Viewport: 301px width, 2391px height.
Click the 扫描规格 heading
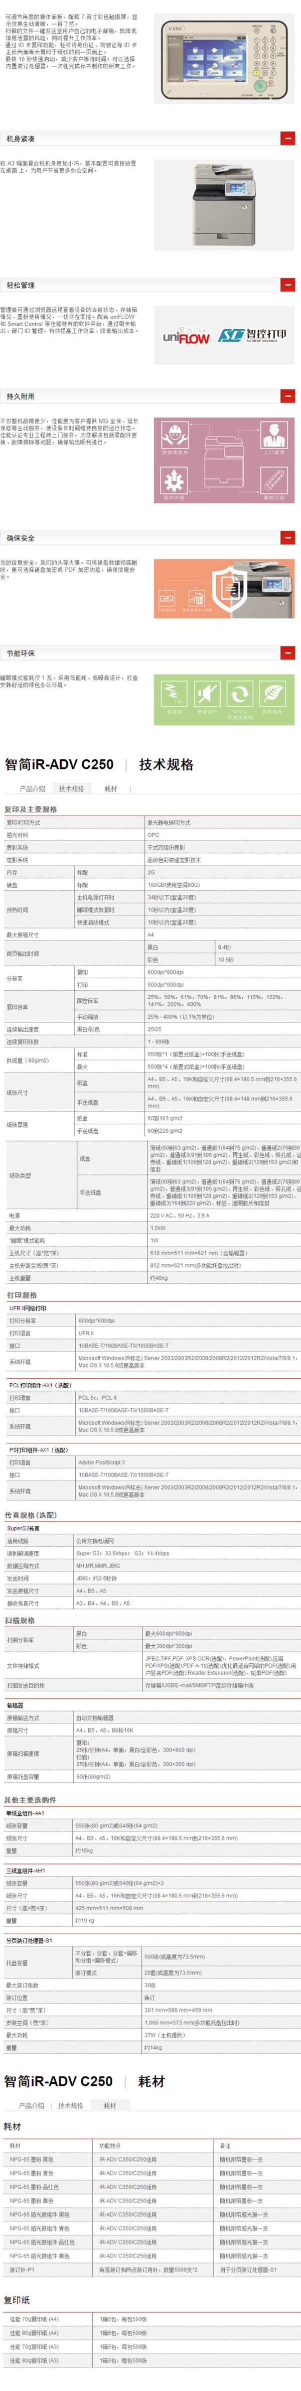(21, 1621)
